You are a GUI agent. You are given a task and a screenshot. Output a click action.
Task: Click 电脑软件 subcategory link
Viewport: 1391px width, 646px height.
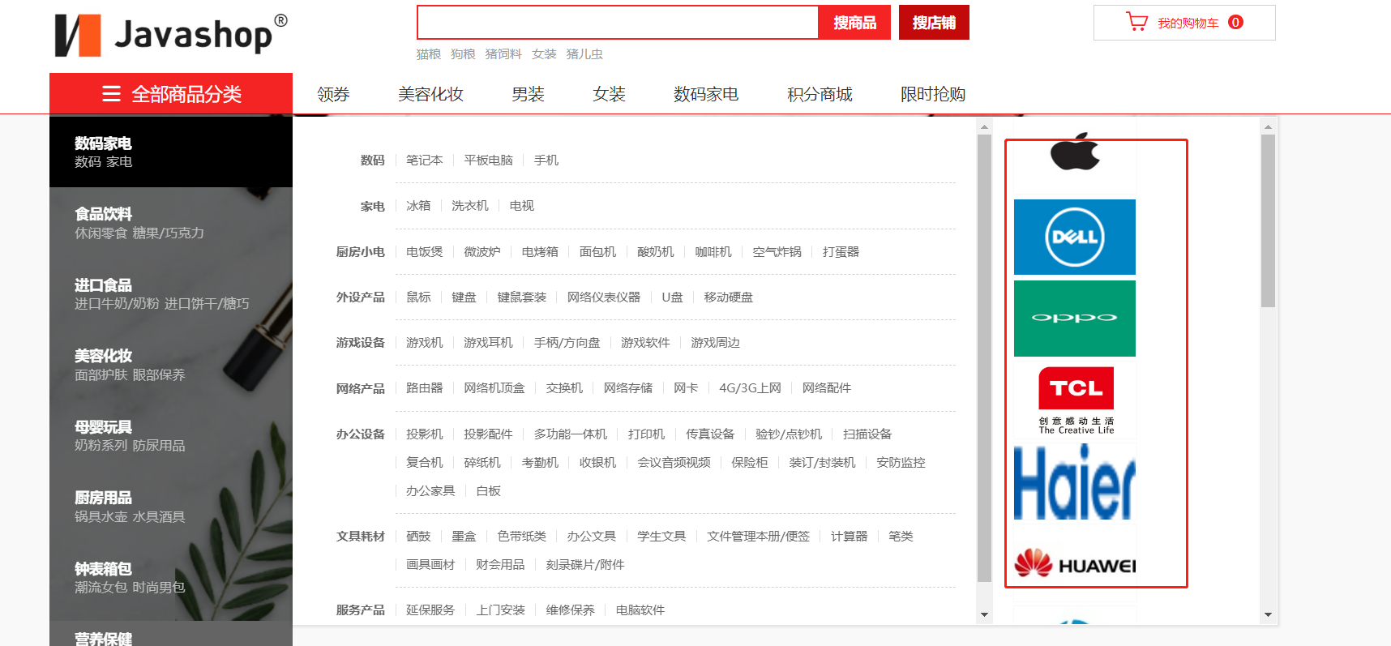coord(640,610)
